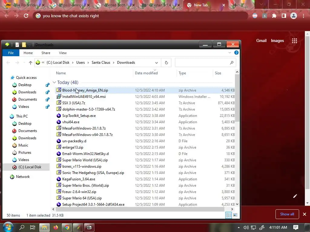The width and height of the screenshot is (310, 232).
Task: Open the Home ribbon tab
Action: (28, 53)
